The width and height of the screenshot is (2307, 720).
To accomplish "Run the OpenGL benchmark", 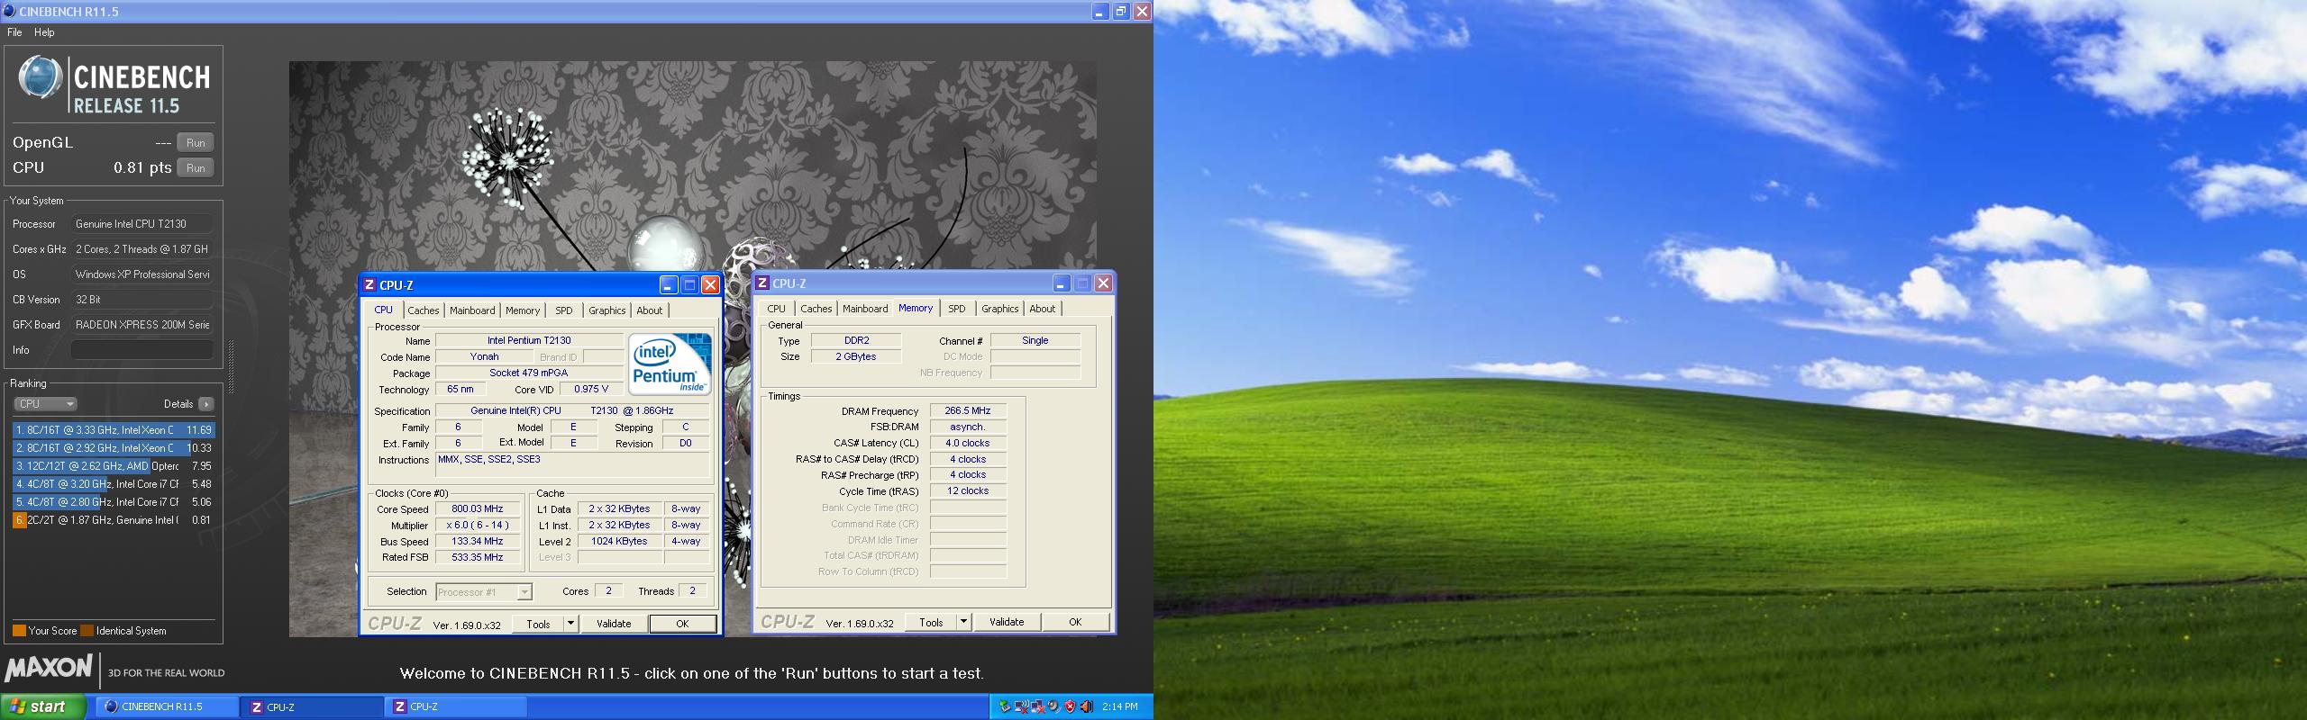I will pyautogui.click(x=196, y=142).
